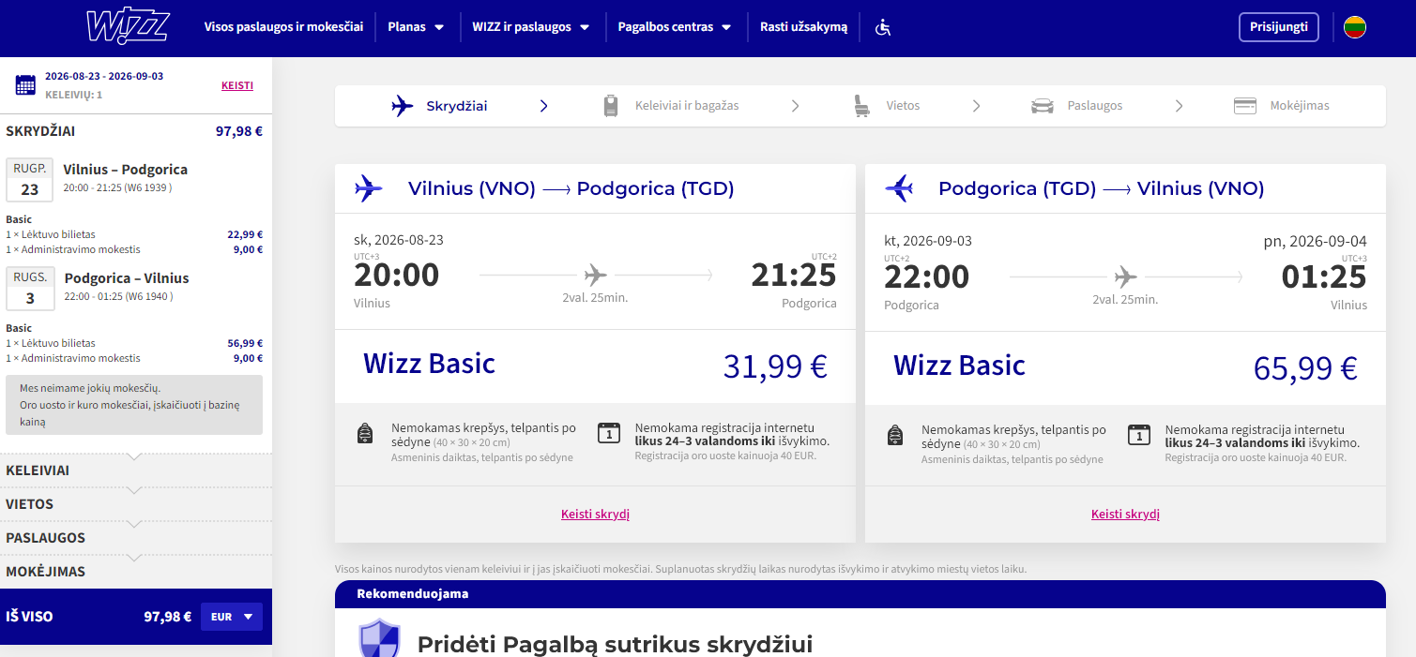Click the shield icon beside Pridėti Pagalbą
The height and width of the screenshot is (657, 1416).
379,639
